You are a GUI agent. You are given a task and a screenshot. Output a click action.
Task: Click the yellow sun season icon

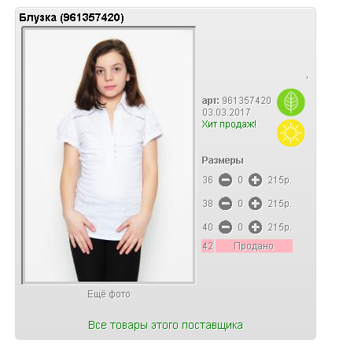pyautogui.click(x=291, y=133)
